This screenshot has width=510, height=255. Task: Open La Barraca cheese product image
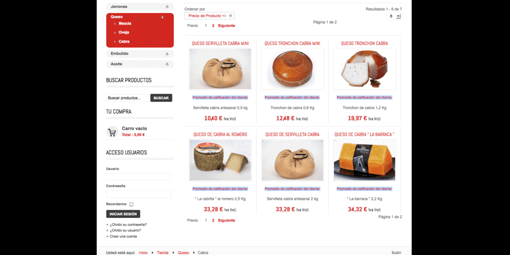364,160
